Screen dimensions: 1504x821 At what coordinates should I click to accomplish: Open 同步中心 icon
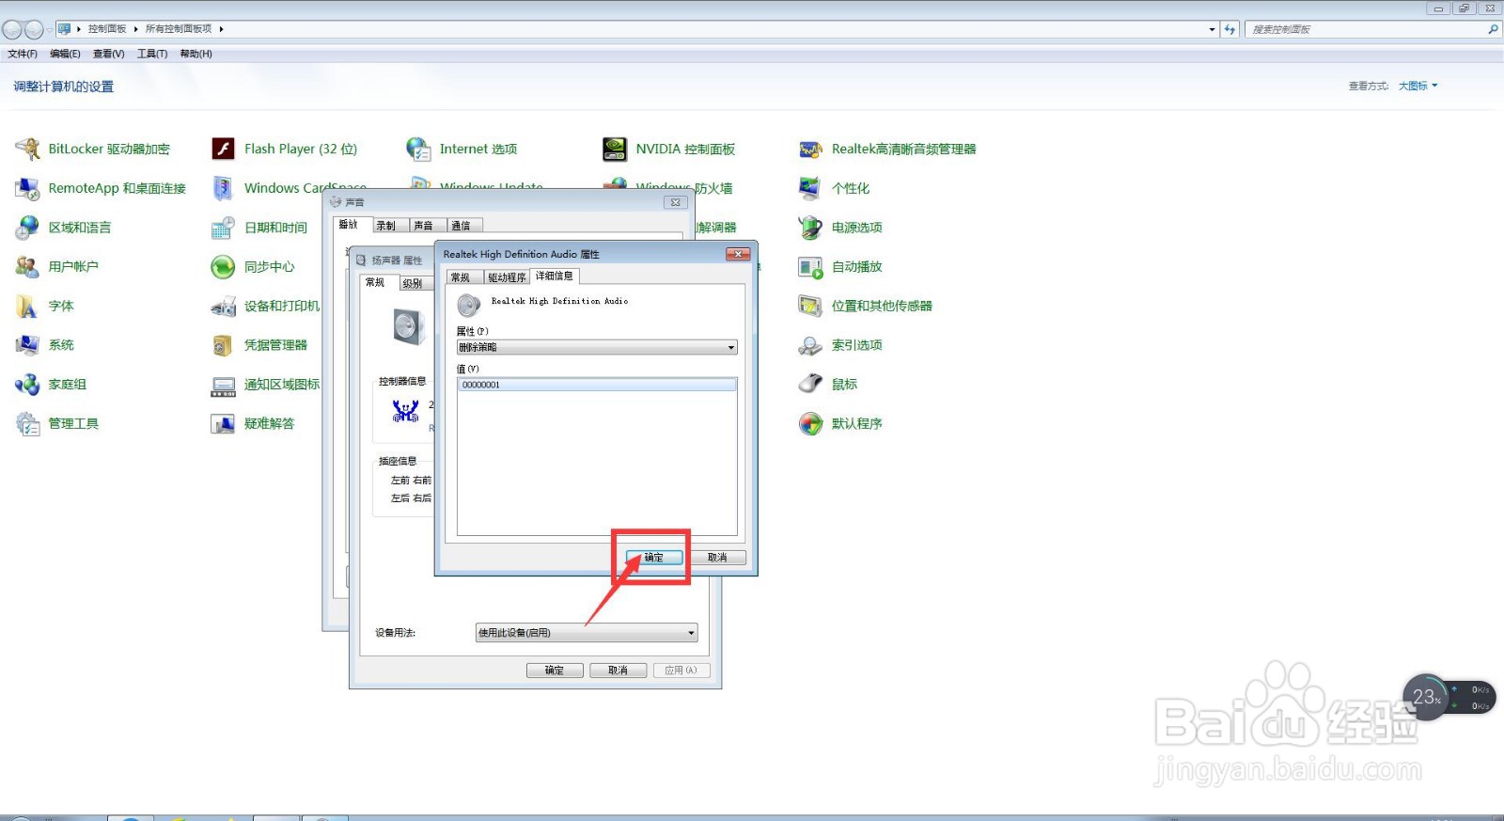223,267
